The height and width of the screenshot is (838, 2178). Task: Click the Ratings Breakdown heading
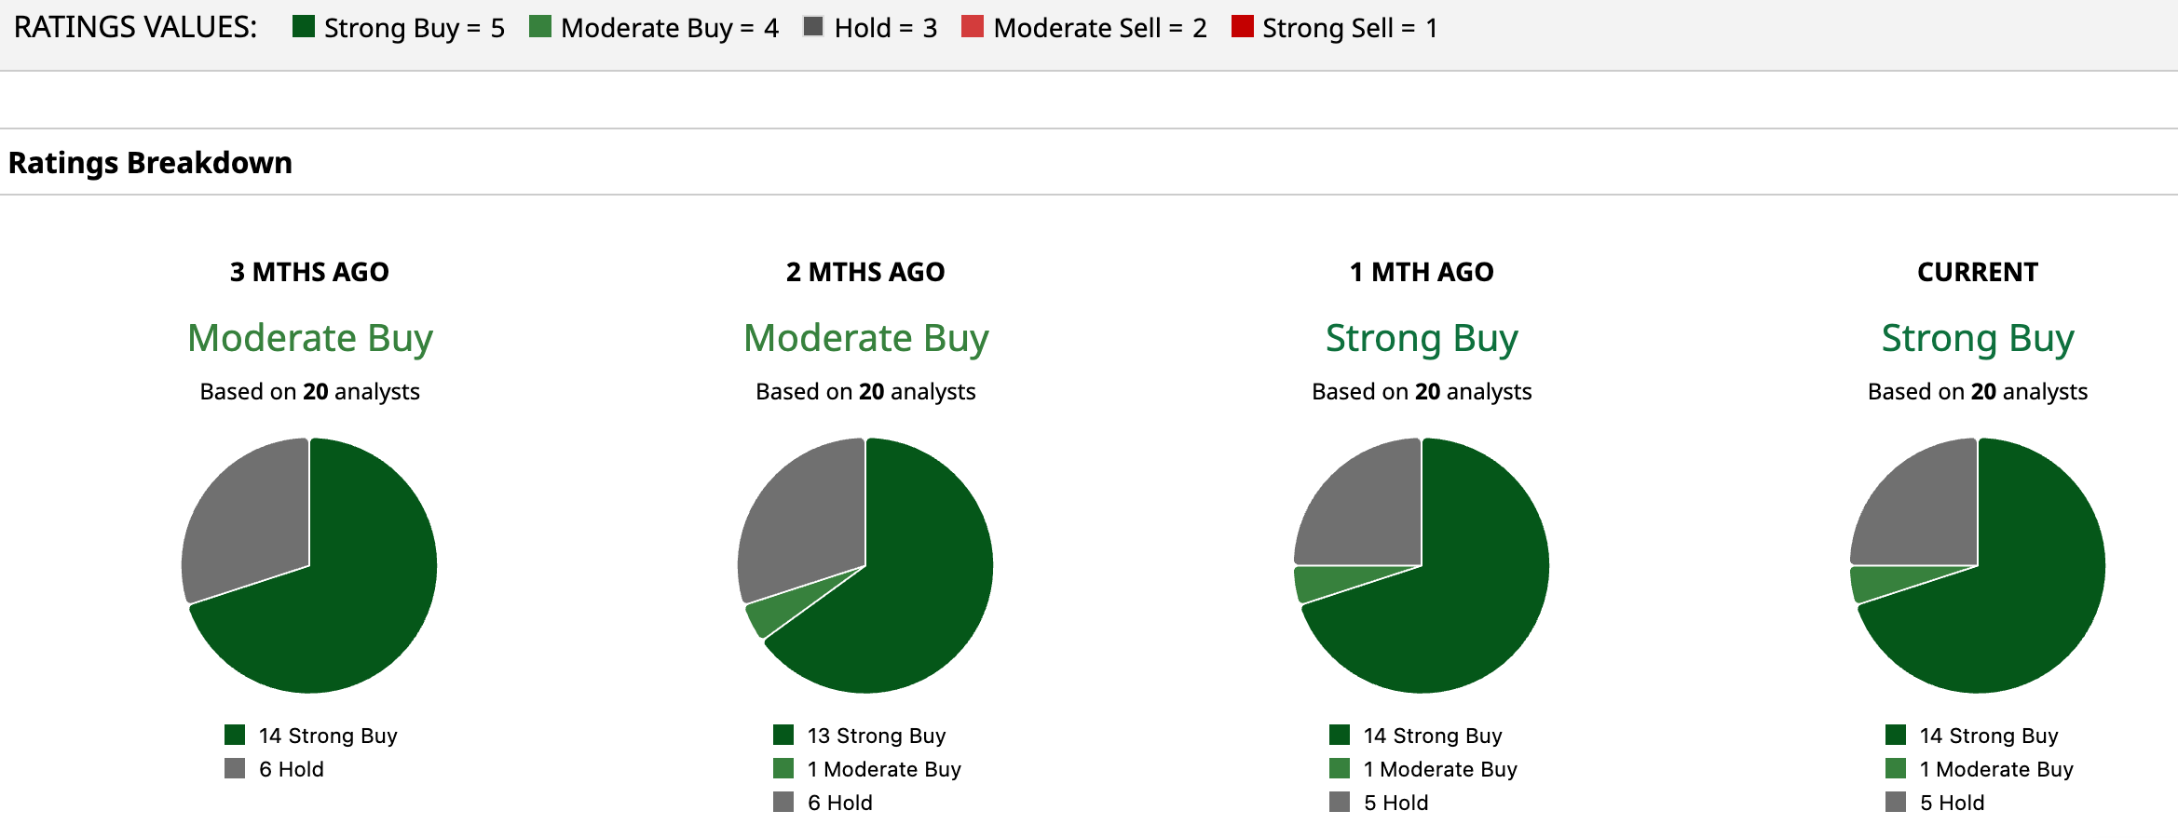point(150,163)
